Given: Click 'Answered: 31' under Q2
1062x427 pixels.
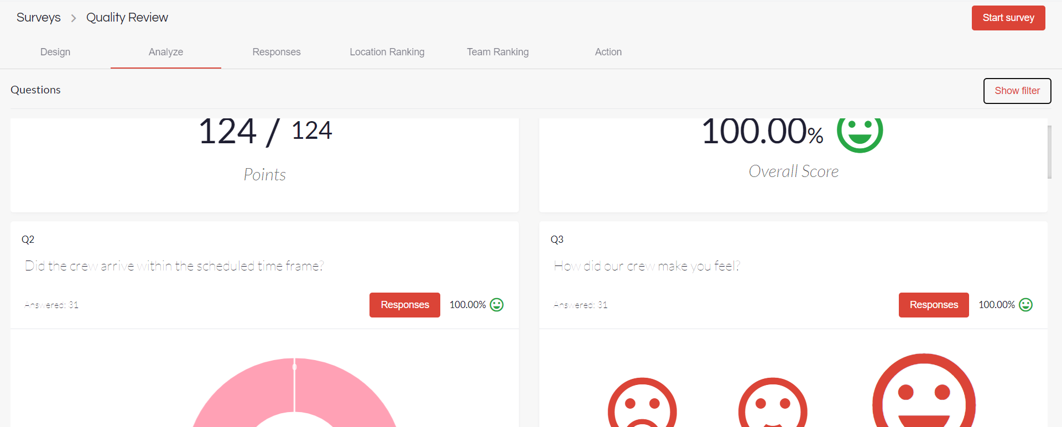Looking at the screenshot, I should pos(51,305).
